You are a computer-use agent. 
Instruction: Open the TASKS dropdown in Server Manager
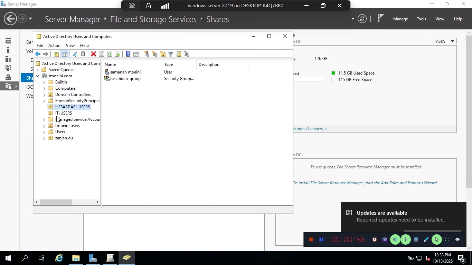[444, 41]
